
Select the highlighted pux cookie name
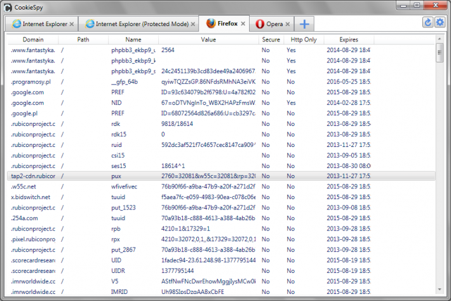[116, 176]
